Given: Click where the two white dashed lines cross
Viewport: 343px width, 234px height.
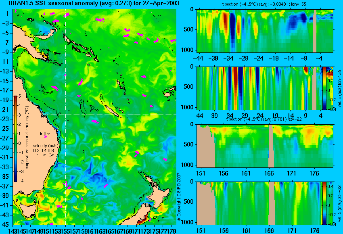Looking at the screenshot, I should coord(66,115).
